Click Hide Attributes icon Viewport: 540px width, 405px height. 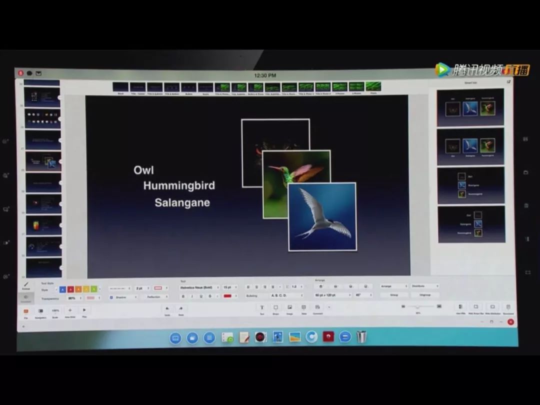tap(492, 307)
